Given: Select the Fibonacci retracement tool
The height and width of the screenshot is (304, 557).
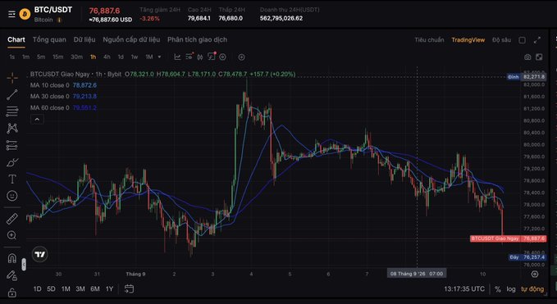Looking at the screenshot, I should point(12,111).
